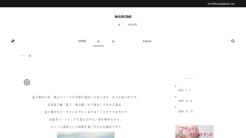This screenshot has height=138, width=246.
Task: Click the large ◎ page heading icon
Action: click(27, 82)
